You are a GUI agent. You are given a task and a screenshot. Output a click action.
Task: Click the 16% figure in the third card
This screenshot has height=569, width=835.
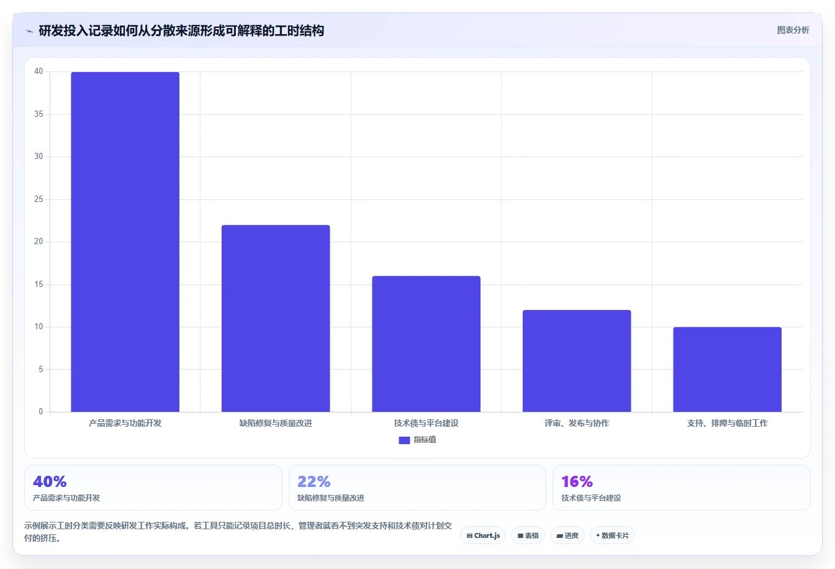pyautogui.click(x=577, y=481)
